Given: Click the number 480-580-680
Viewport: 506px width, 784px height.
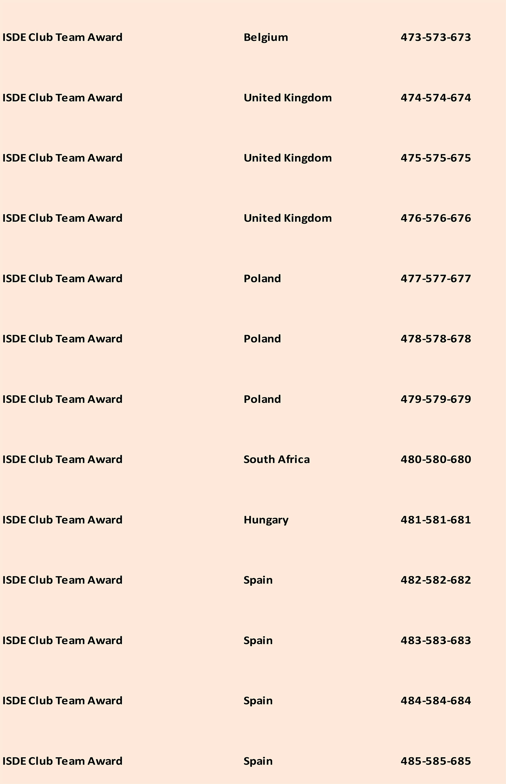Looking at the screenshot, I should pyautogui.click(x=435, y=459).
